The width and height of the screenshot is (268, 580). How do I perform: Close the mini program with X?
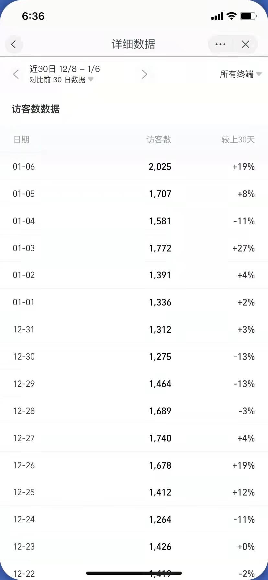[245, 44]
